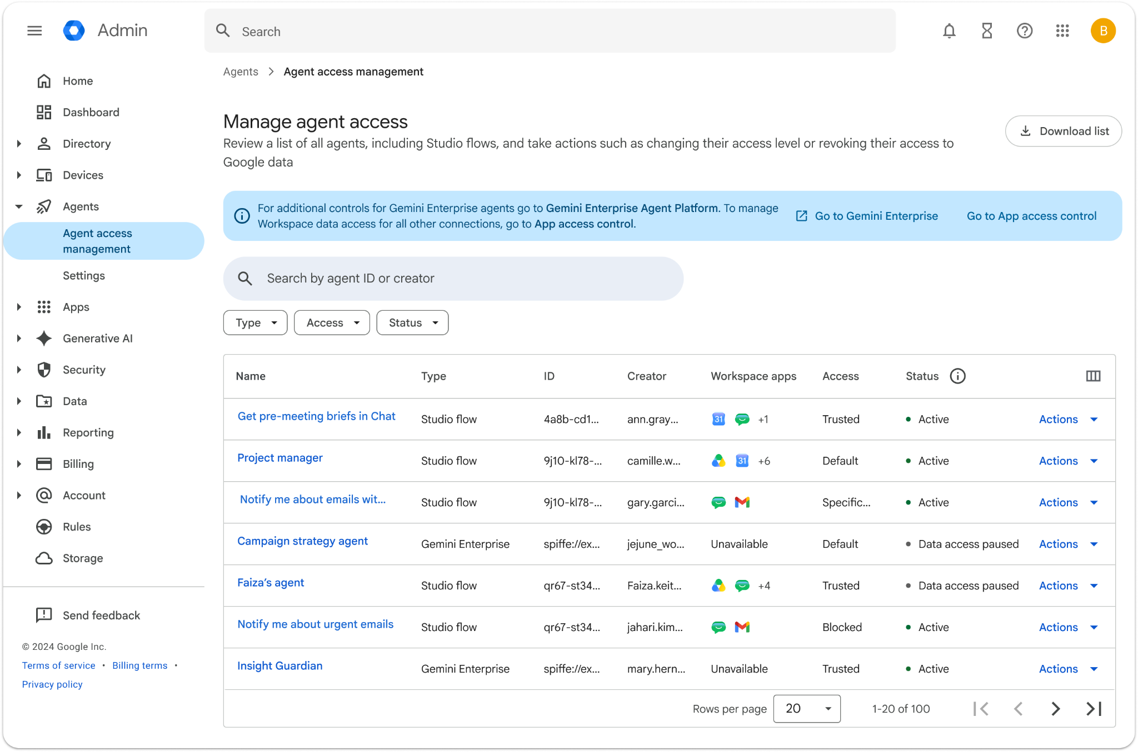Click the Security shield icon

[44, 370]
